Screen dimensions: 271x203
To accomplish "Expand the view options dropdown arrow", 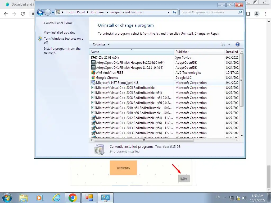I will (229, 44).
